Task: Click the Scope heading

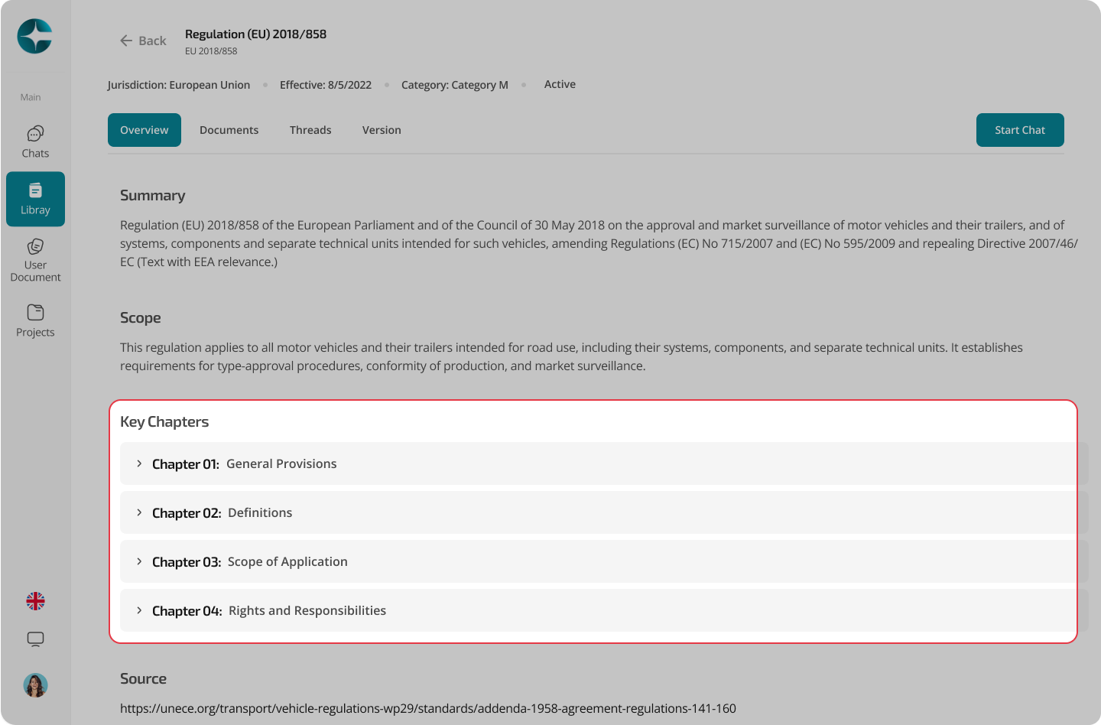Action: point(141,318)
